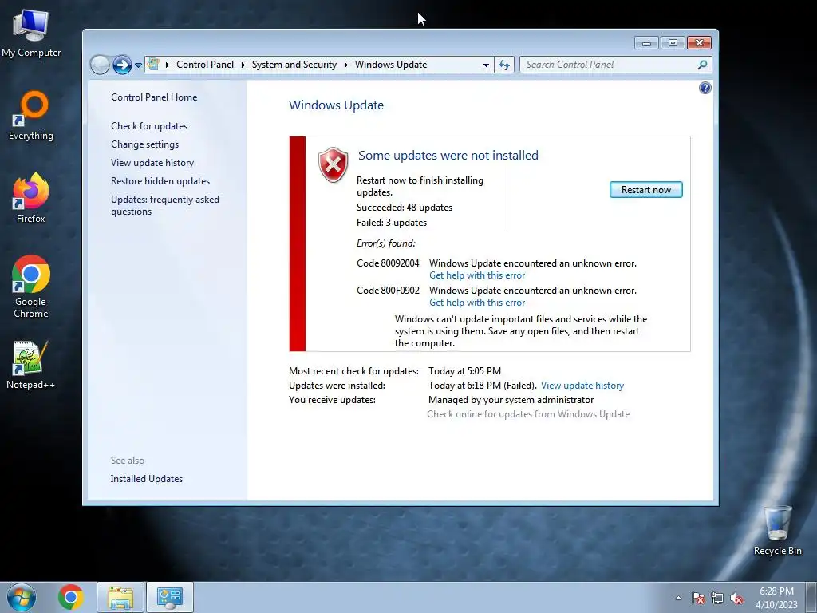Screen dimensions: 817x613
Task: Click the red shield error icon
Action: 333,164
